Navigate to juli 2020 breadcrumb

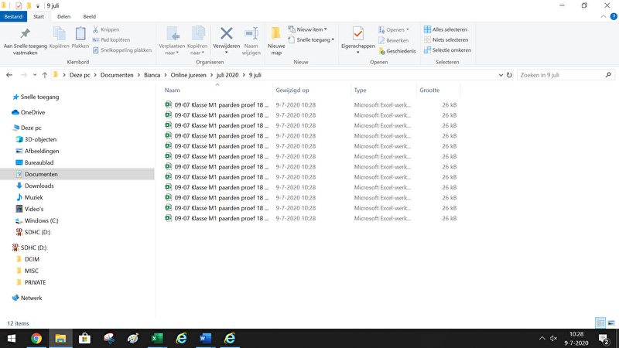coord(227,75)
